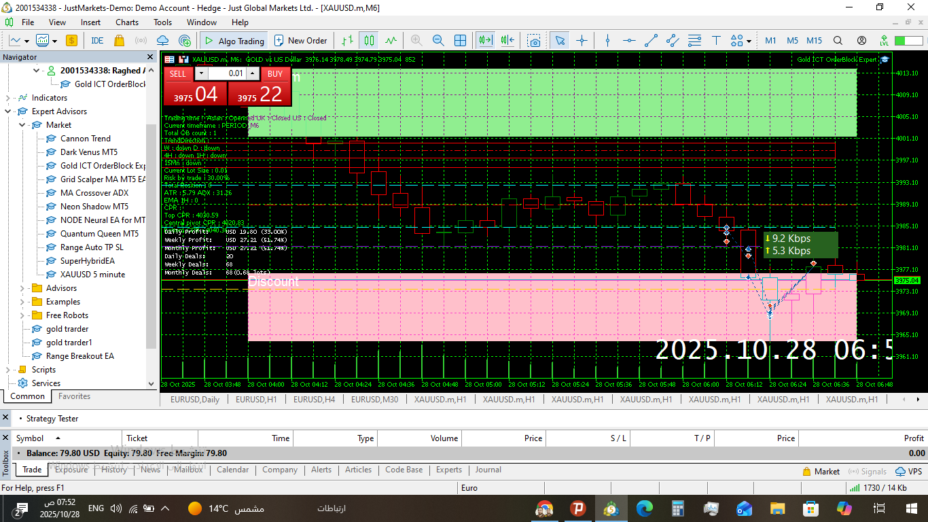The image size is (928, 522).
Task: Switch timeframe to M1
Action: pyautogui.click(x=770, y=41)
